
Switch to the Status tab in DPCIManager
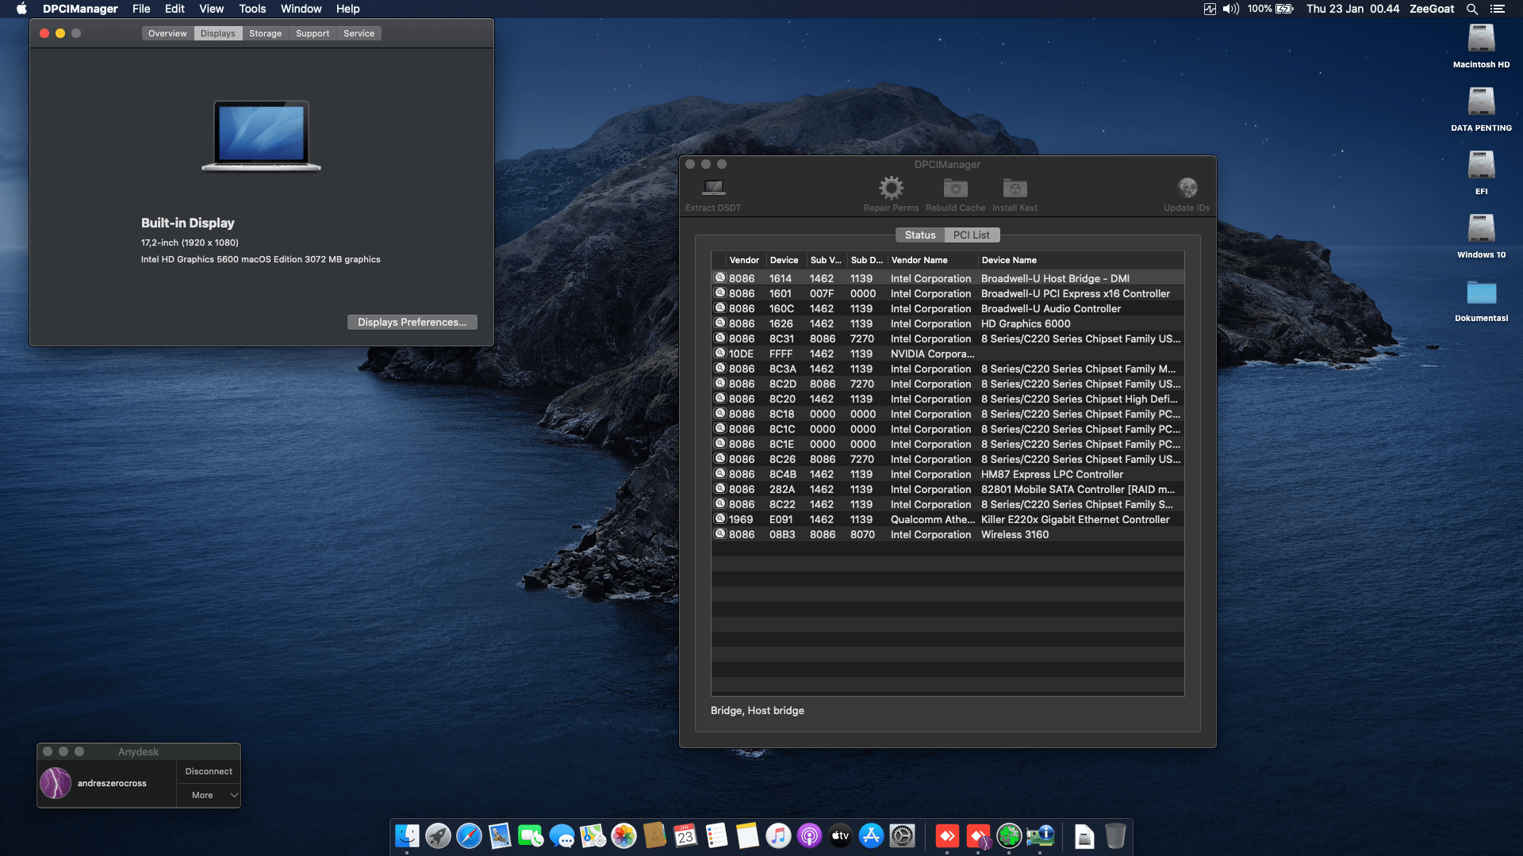point(920,235)
